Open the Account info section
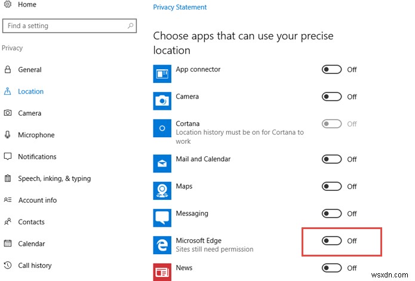415x281 pixels. click(37, 200)
